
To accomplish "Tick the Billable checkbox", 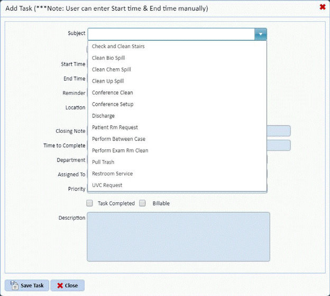I will pyautogui.click(x=142, y=203).
